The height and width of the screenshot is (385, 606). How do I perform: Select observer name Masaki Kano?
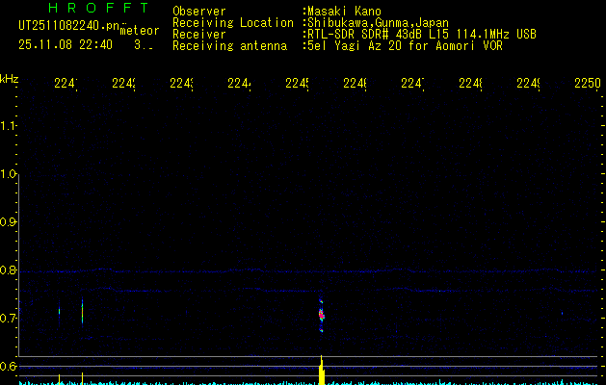(x=344, y=12)
